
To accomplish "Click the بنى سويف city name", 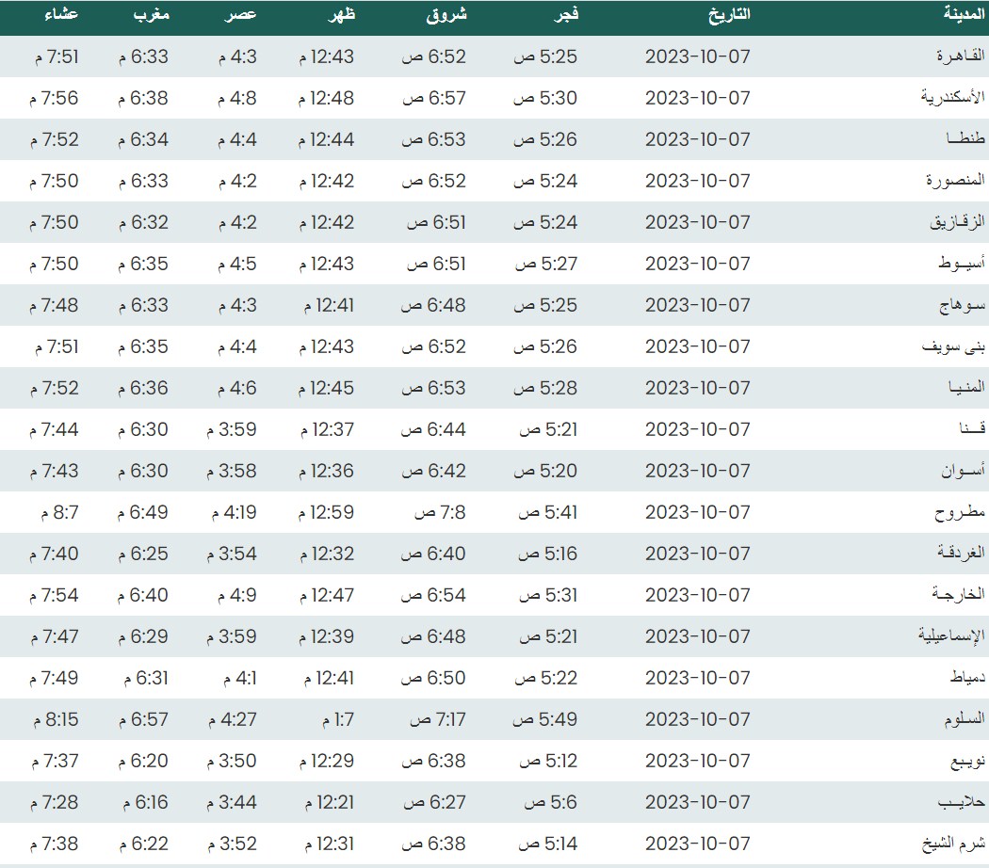I will pos(954,346).
